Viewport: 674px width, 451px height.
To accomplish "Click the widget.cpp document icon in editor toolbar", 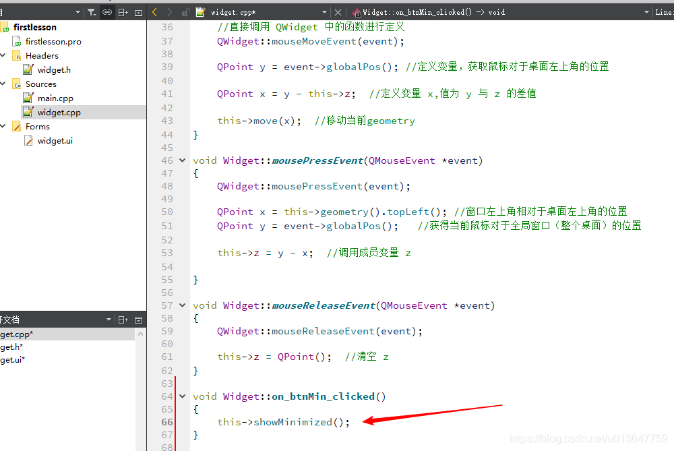I will 200,12.
